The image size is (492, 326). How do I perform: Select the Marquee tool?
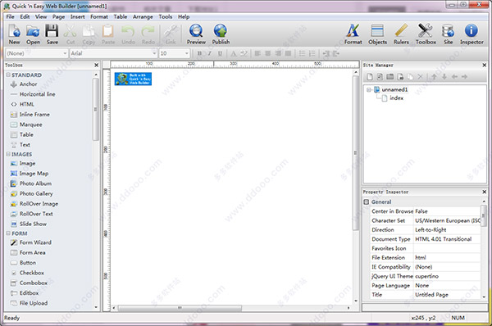click(26, 125)
